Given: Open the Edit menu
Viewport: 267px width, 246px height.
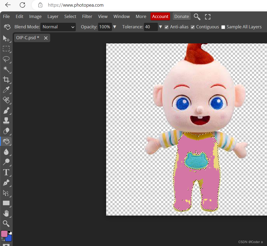Looking at the screenshot, I should click(20, 16).
